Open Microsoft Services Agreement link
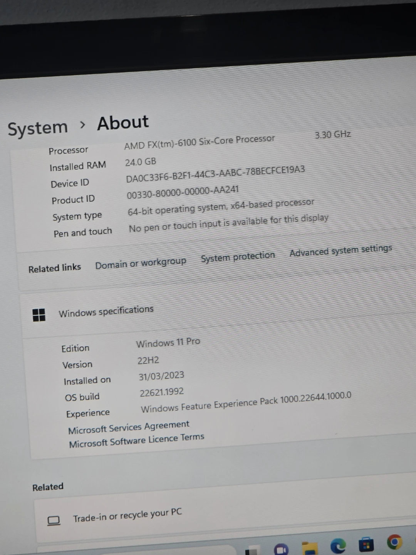 coord(129,427)
